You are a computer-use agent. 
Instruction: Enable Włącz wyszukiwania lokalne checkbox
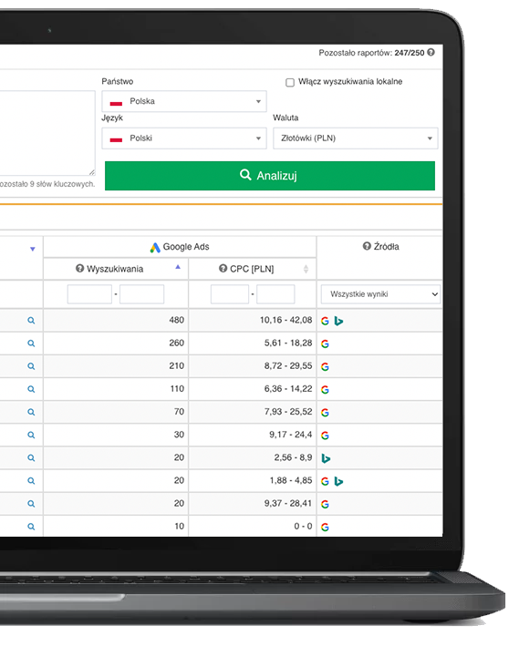coord(290,82)
